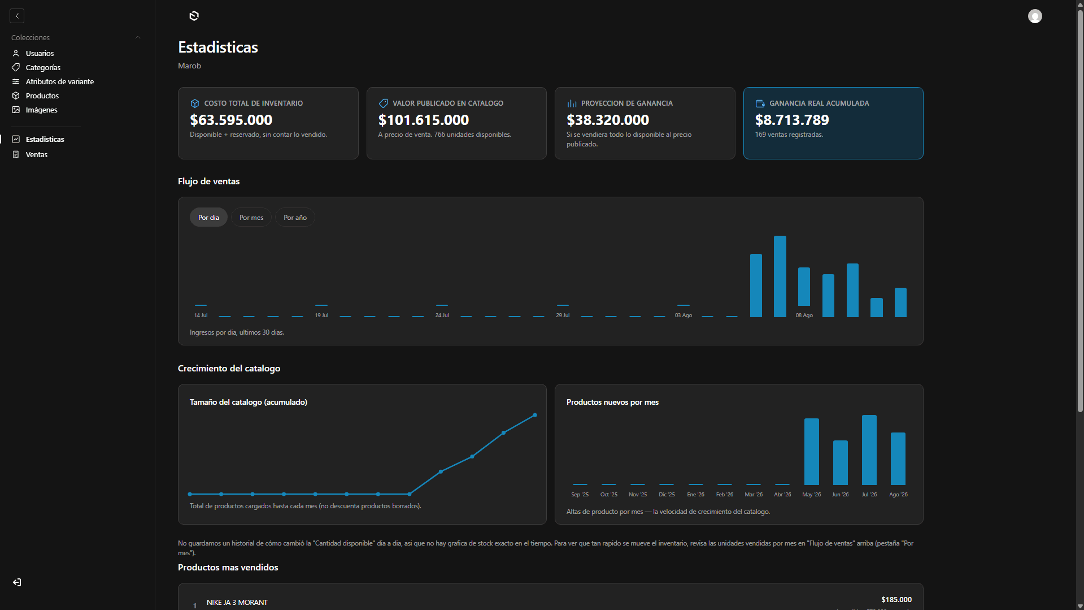Click the Productos box icon
Image resolution: width=1084 pixels, height=610 pixels.
click(x=16, y=96)
